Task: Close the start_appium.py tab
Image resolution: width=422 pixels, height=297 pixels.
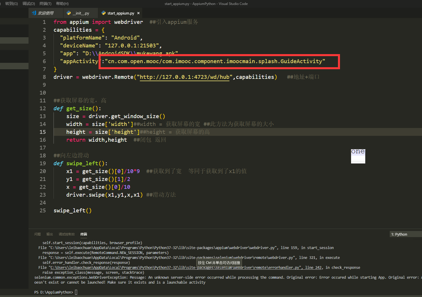Action: 138,13
